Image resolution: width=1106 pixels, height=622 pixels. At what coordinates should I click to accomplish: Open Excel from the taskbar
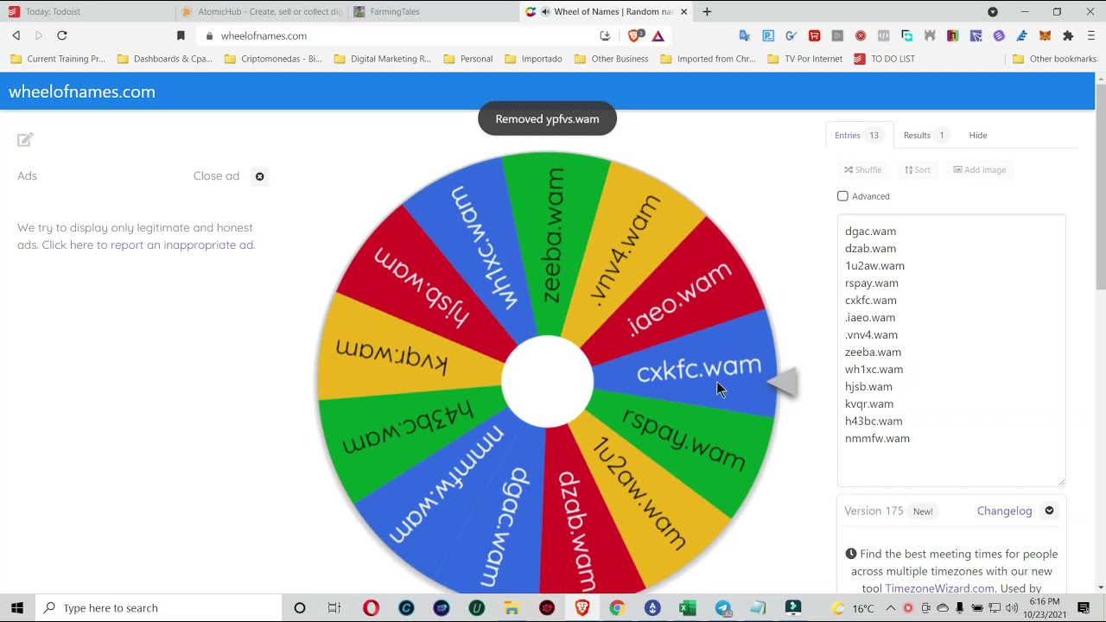(688, 608)
